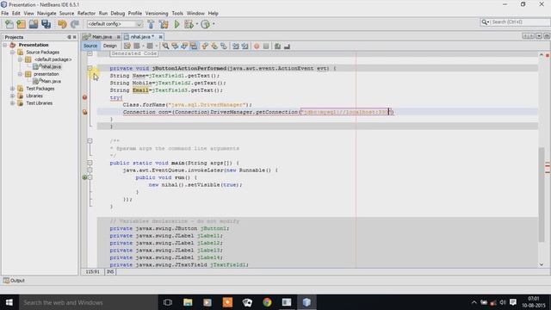Expand the Test Libraries node
Screen dimensions: 551x310
pos(12,103)
